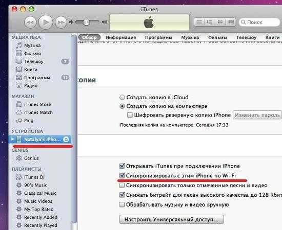Switch to Cover Flow view icon
Viewport: 282px width, 230px height.
click(231, 22)
